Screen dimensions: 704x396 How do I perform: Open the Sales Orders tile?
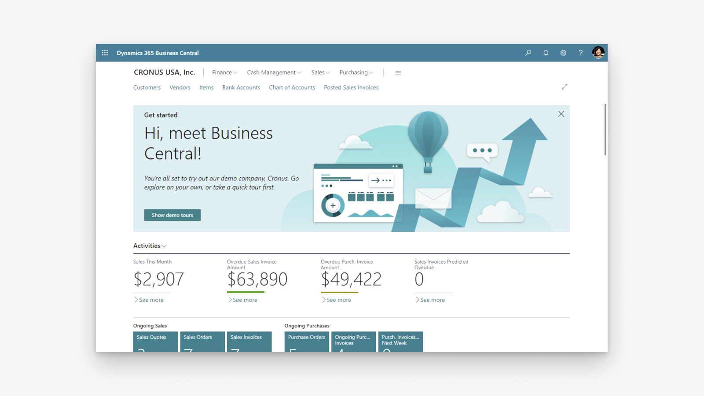(202, 342)
